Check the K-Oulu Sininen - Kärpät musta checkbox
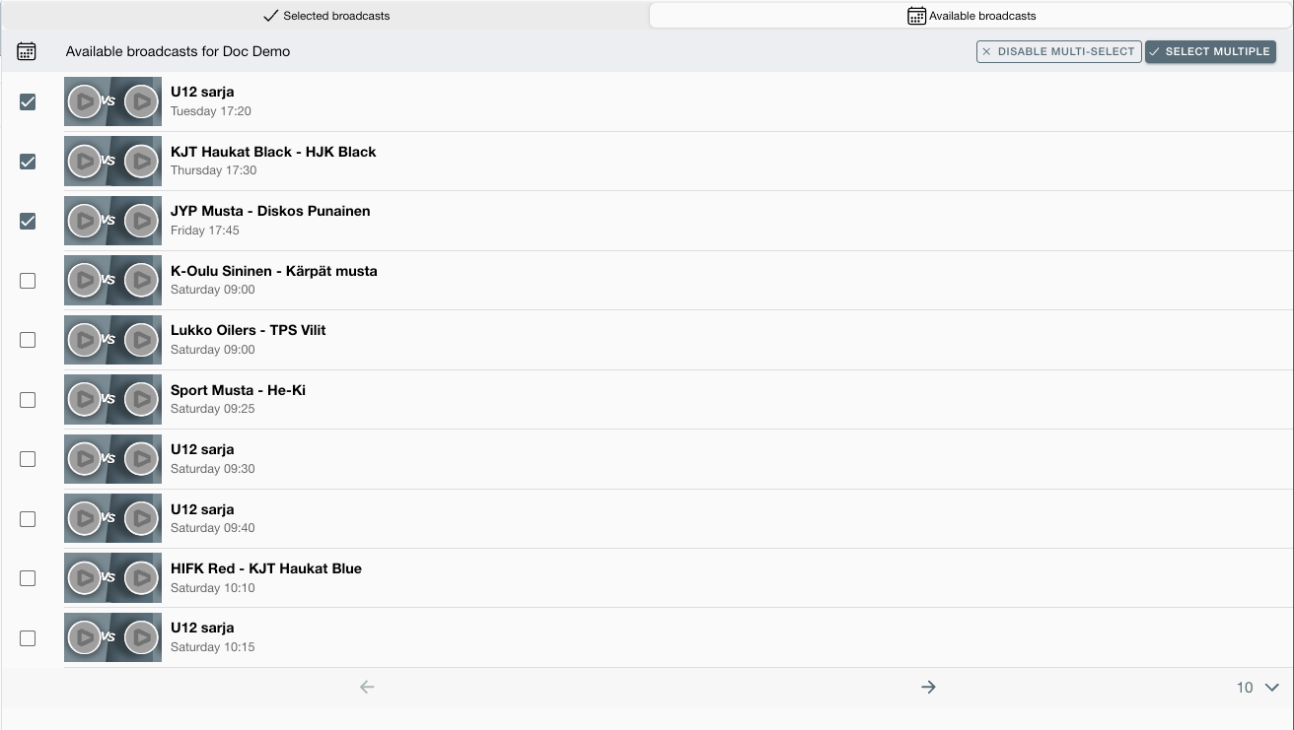The width and height of the screenshot is (1294, 730). [x=28, y=281]
